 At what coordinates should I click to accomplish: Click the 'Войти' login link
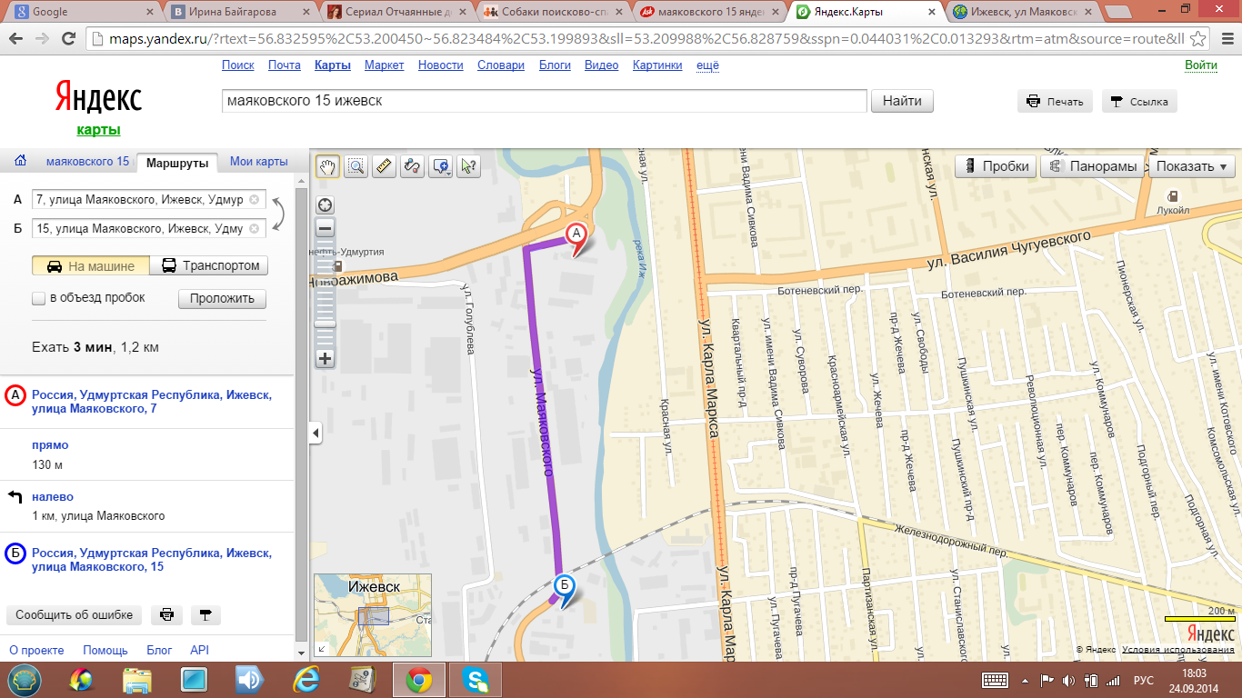pyautogui.click(x=1200, y=65)
